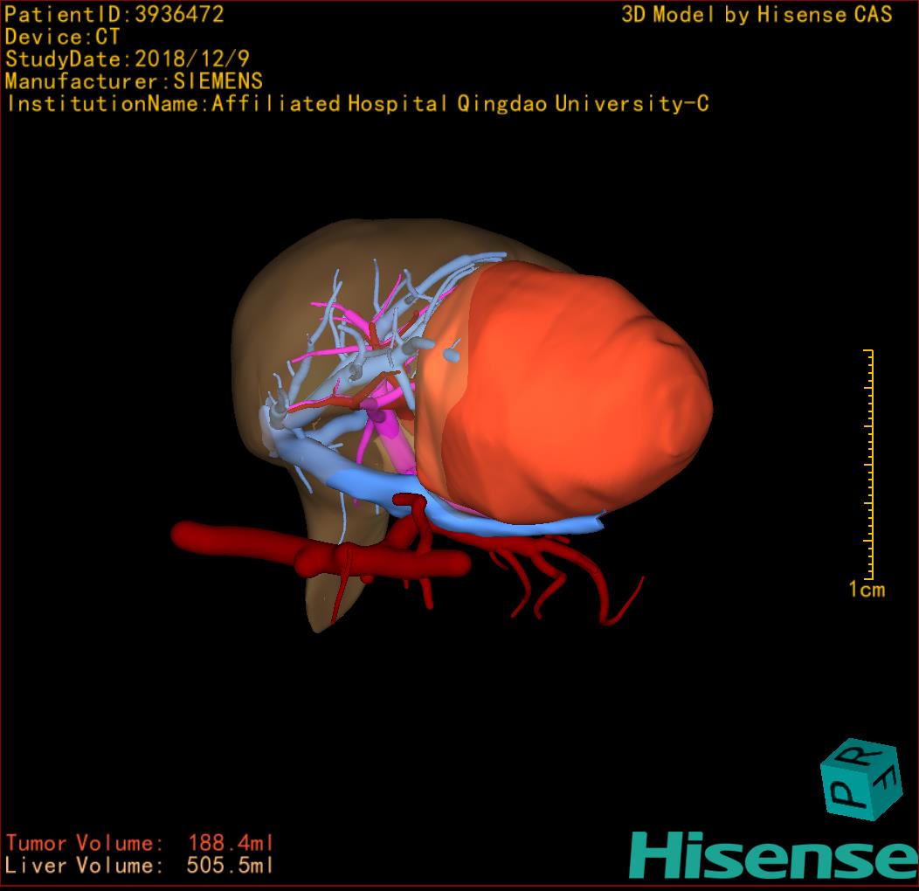This screenshot has height=891, width=919.
Task: Click the InstitutionName text line
Action: click(x=357, y=104)
